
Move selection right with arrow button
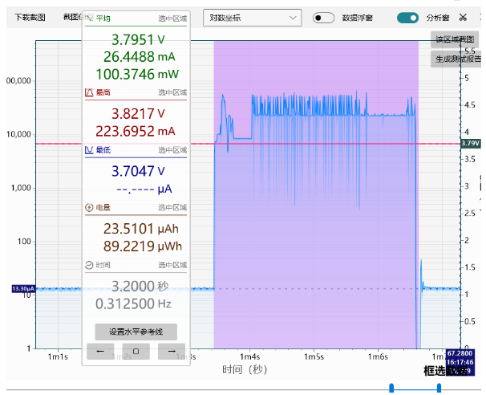coord(172,352)
